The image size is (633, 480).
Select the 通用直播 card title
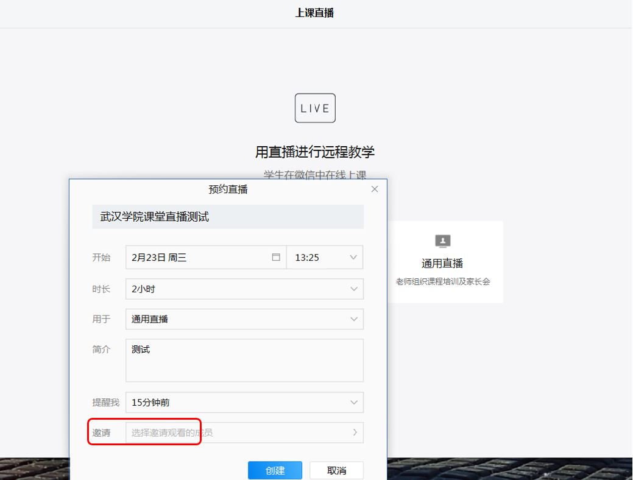pos(442,263)
